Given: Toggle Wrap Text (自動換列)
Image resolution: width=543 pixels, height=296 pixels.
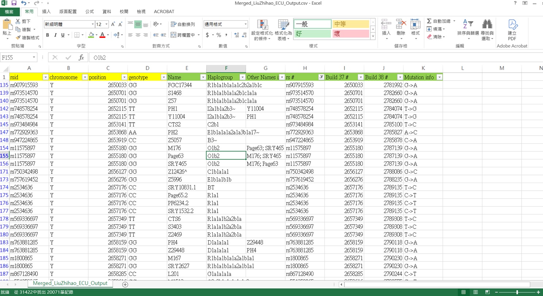Looking at the screenshot, I should (183, 24).
